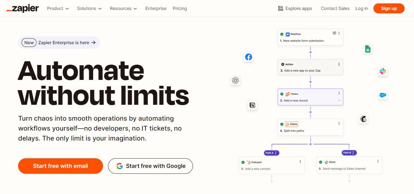
Task: Click the green checkmark on Hubspot step
Action: click(243, 162)
